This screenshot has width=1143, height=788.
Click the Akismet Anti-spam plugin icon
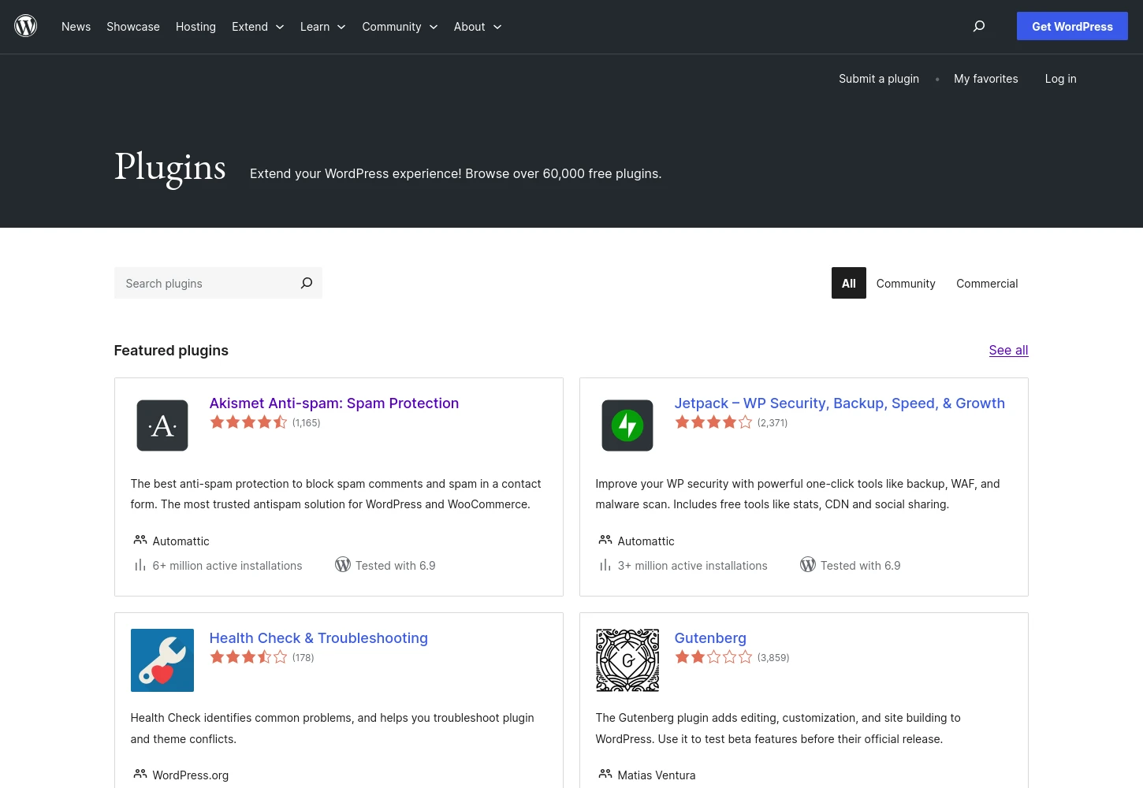pos(162,426)
